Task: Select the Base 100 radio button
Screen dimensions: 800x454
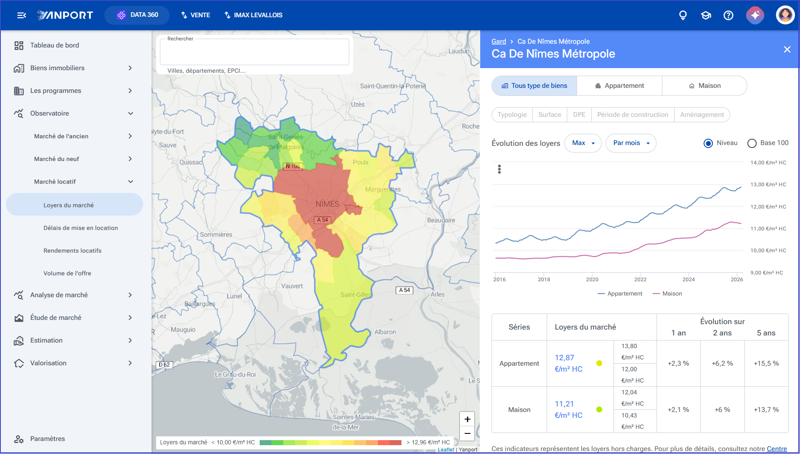Action: pos(752,143)
